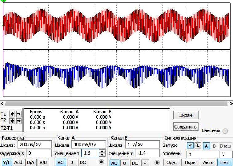Toggle AC coupling for Канал A
The image size is (233, 166).
pos(60,162)
